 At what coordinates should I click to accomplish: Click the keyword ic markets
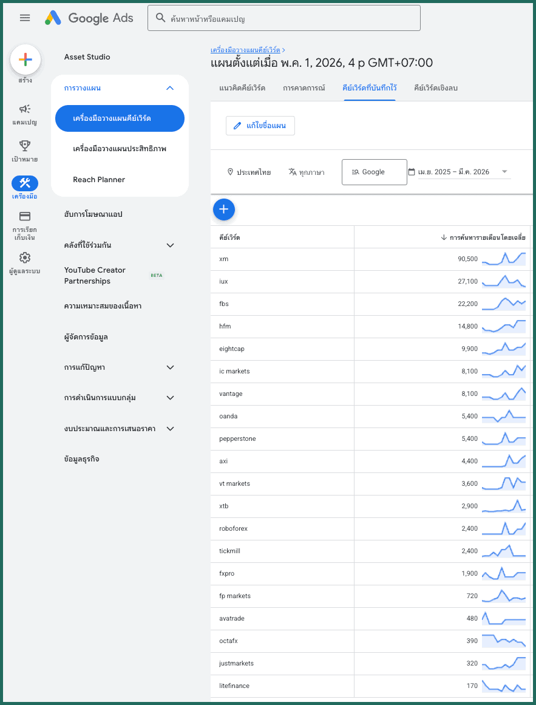click(x=234, y=372)
